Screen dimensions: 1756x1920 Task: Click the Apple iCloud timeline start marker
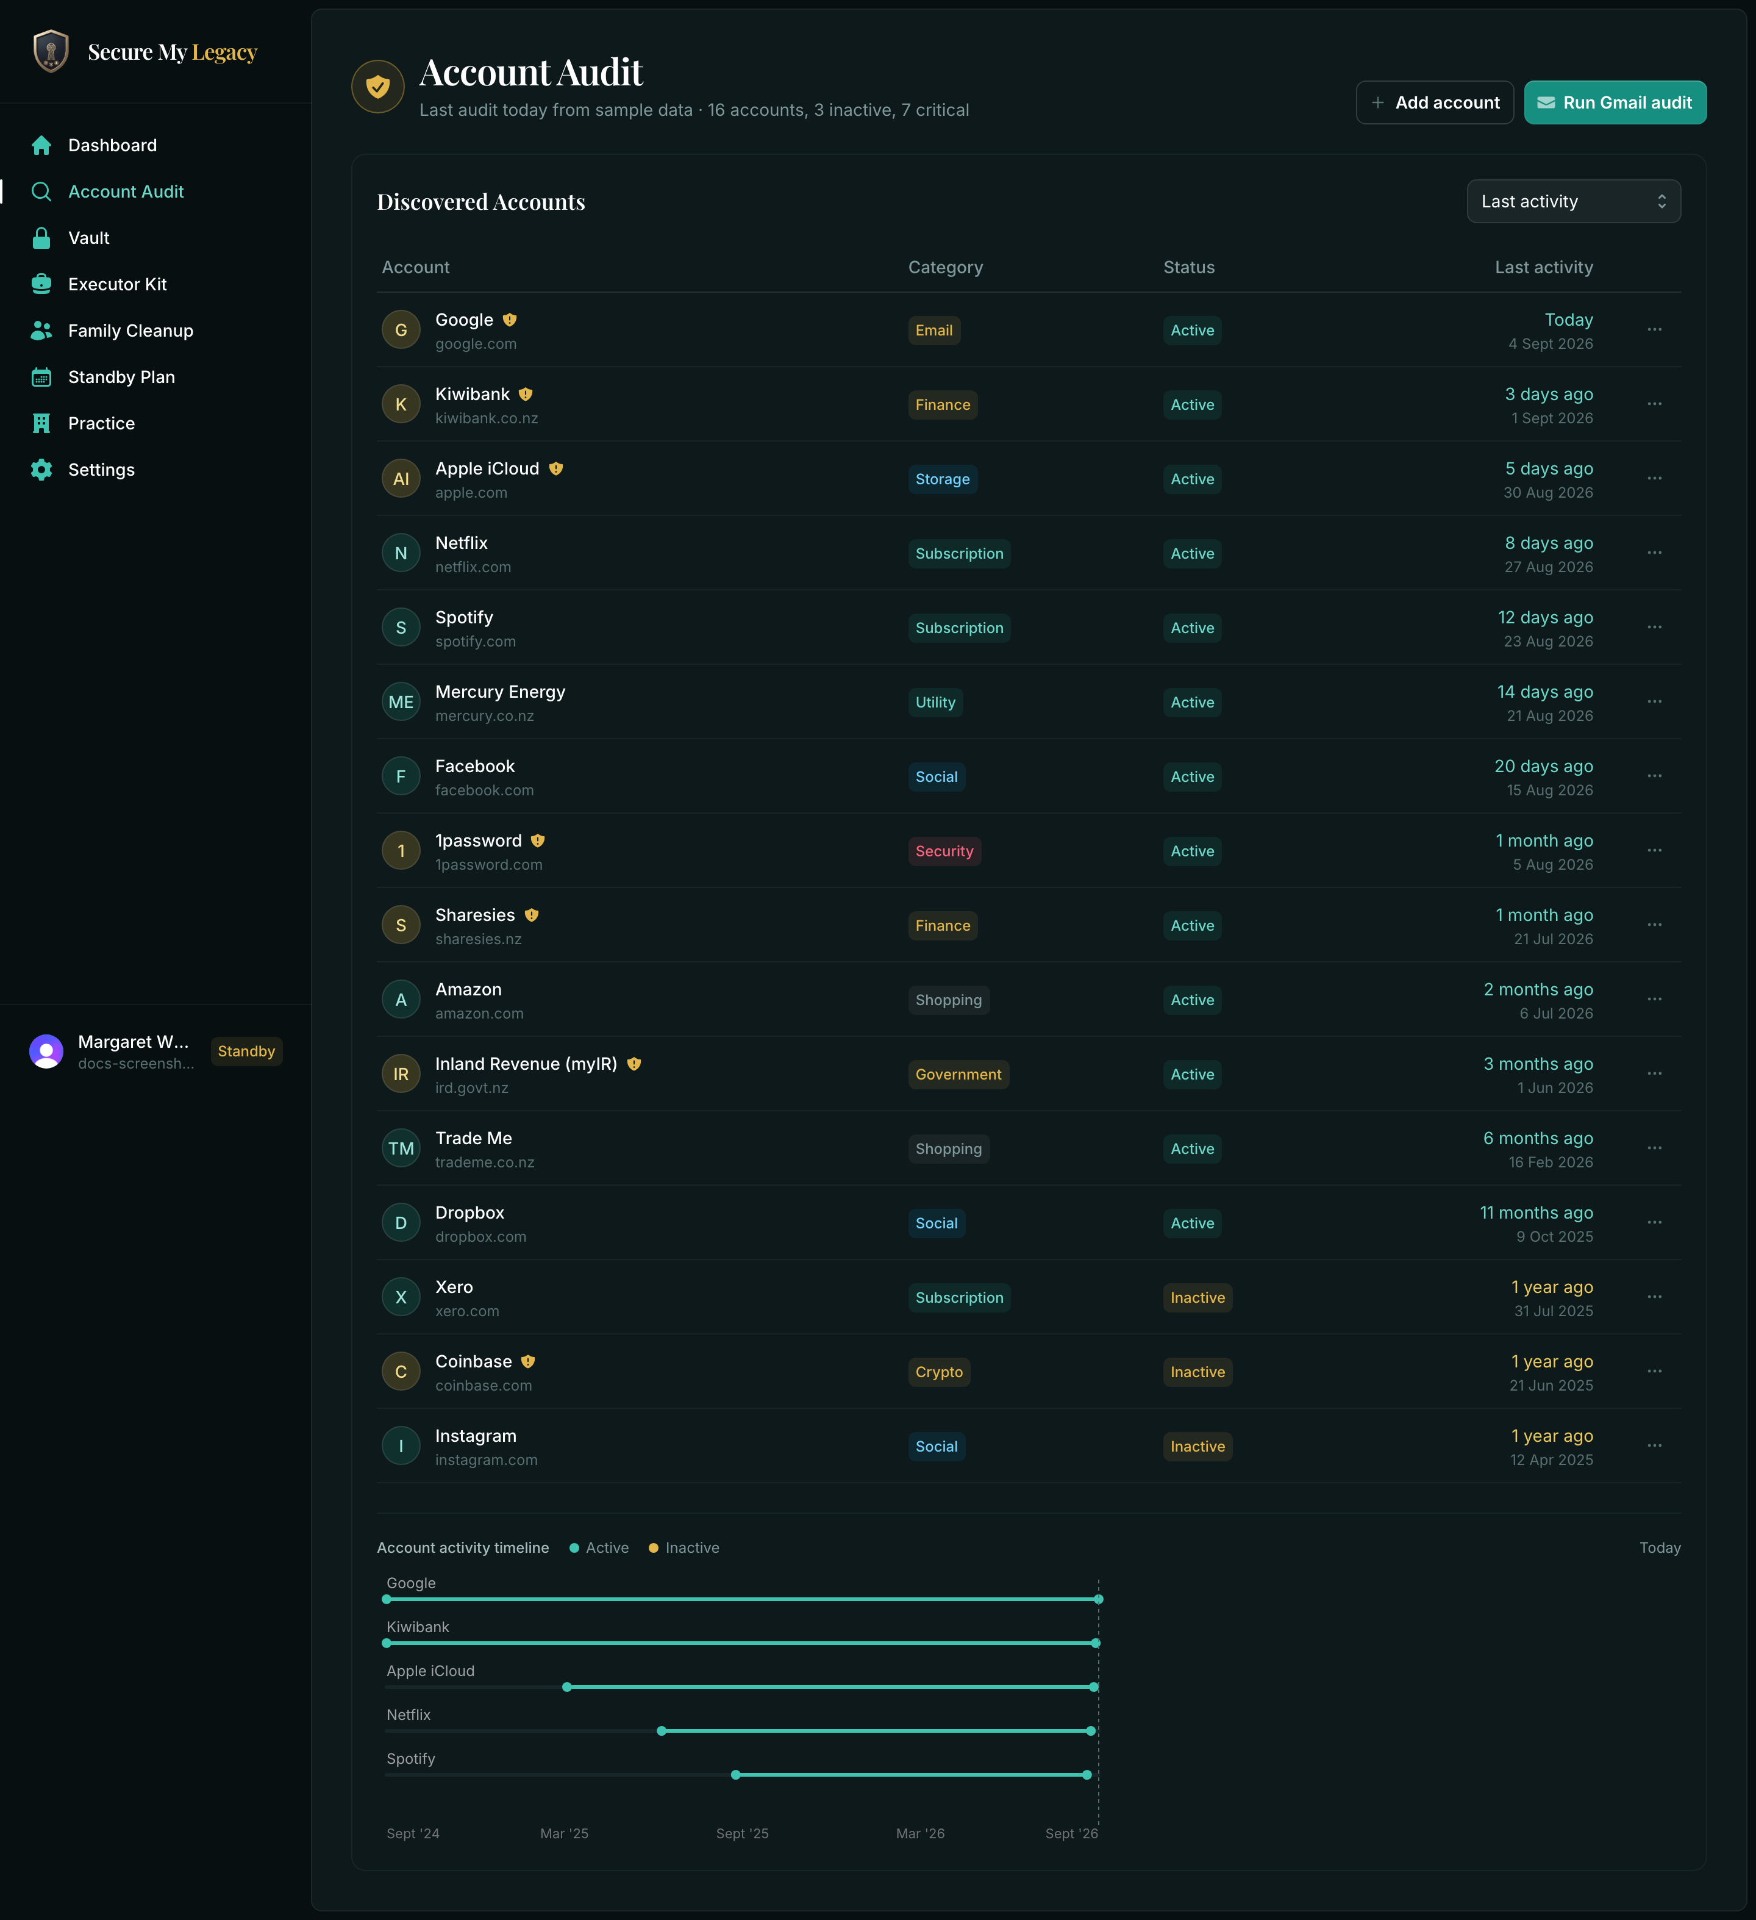566,1686
